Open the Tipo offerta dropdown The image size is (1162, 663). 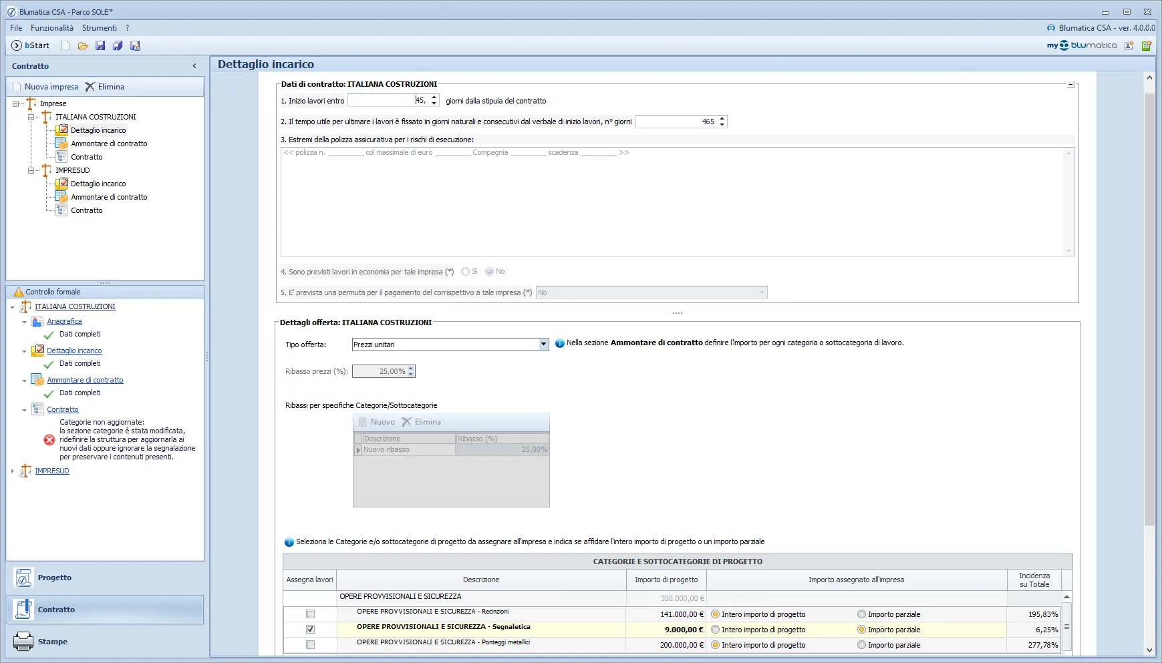tap(543, 345)
